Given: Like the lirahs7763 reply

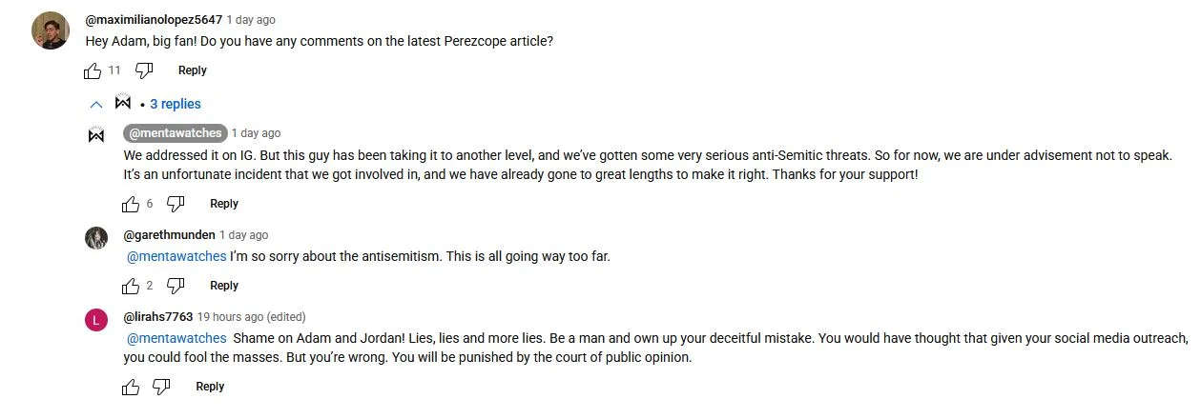Looking at the screenshot, I should [131, 387].
